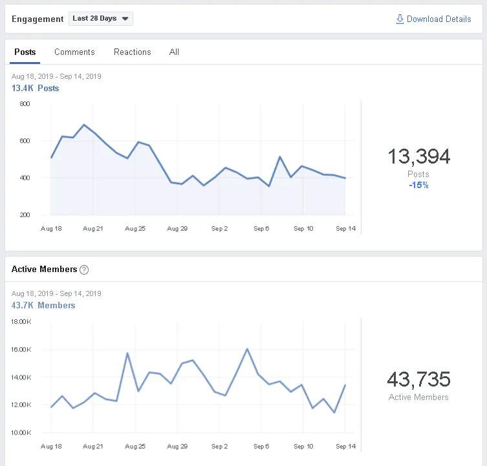The image size is (487, 466).
Task: Open the Reactions tab
Action: coord(132,52)
